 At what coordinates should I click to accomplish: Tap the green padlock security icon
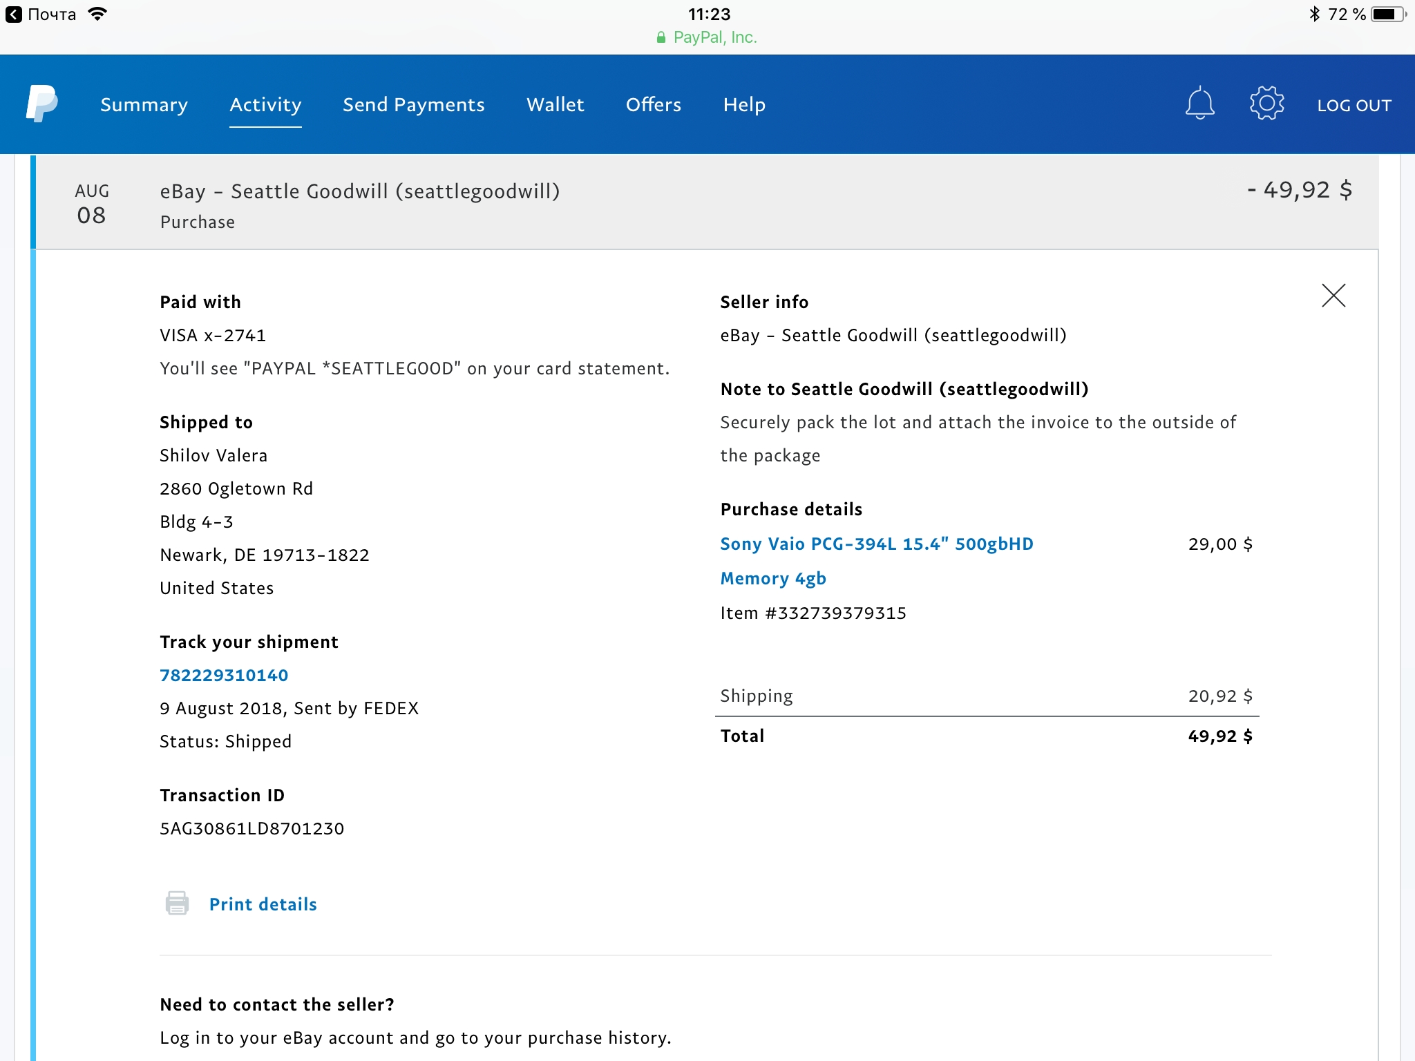[661, 37]
